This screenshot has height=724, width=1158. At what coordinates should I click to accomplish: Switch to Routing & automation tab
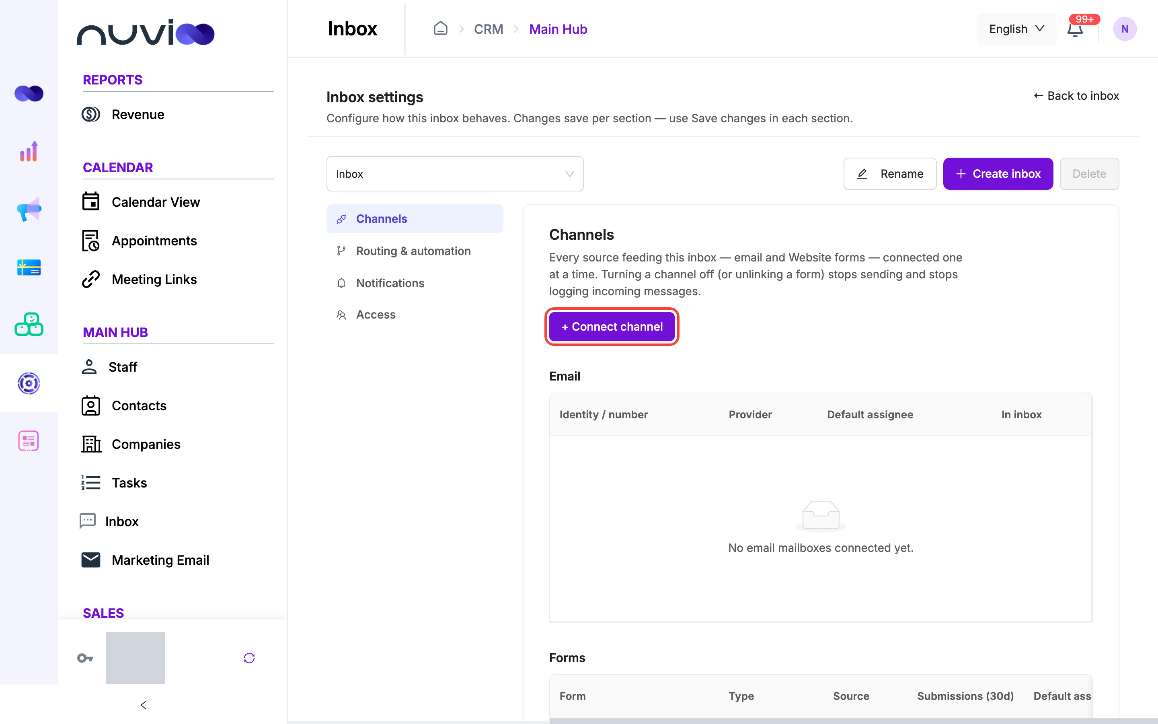tap(415, 251)
